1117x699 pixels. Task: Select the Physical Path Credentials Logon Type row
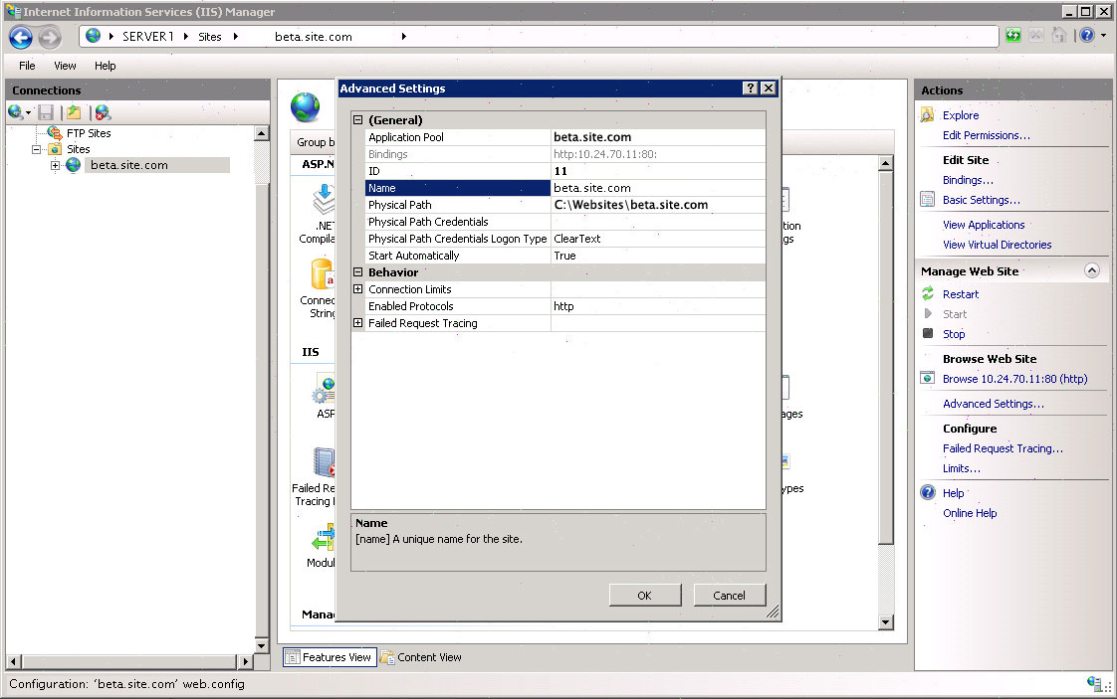(565, 239)
